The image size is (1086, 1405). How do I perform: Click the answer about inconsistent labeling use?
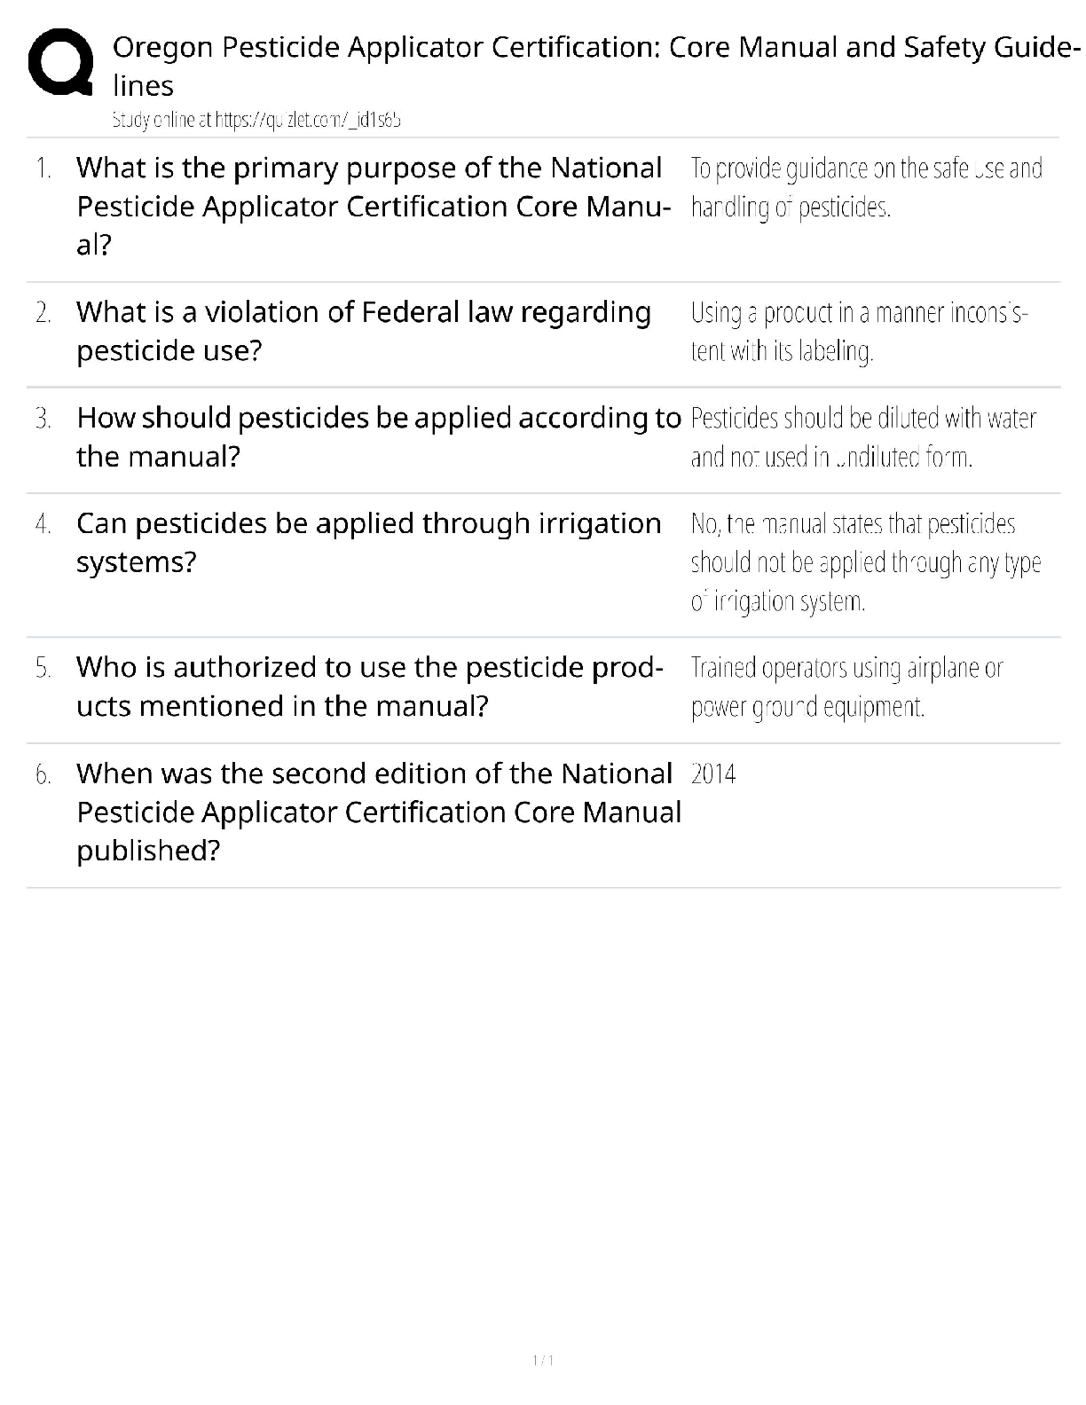(858, 332)
